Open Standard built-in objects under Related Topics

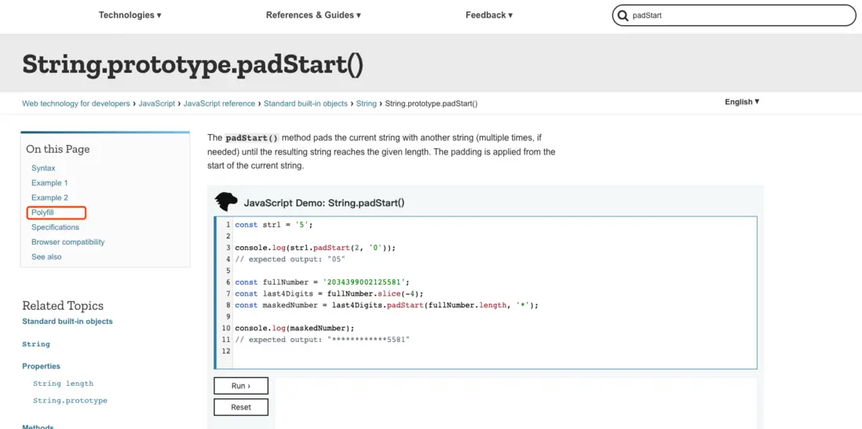click(67, 322)
